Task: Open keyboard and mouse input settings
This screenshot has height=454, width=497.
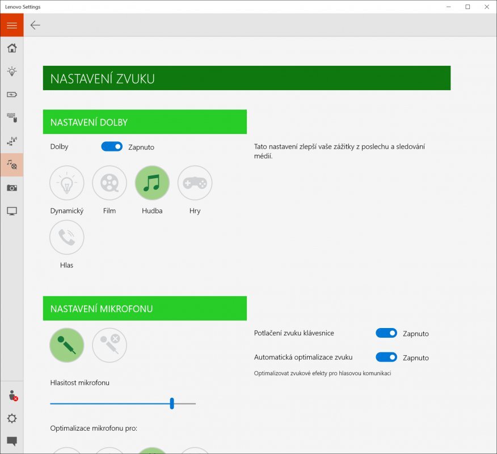Action: [12, 118]
